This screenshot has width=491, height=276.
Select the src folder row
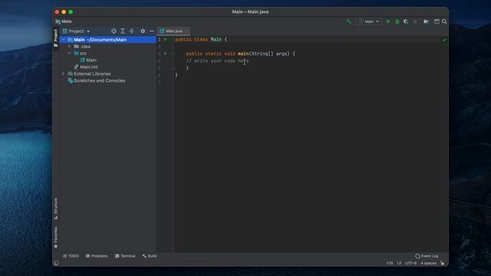107,53
